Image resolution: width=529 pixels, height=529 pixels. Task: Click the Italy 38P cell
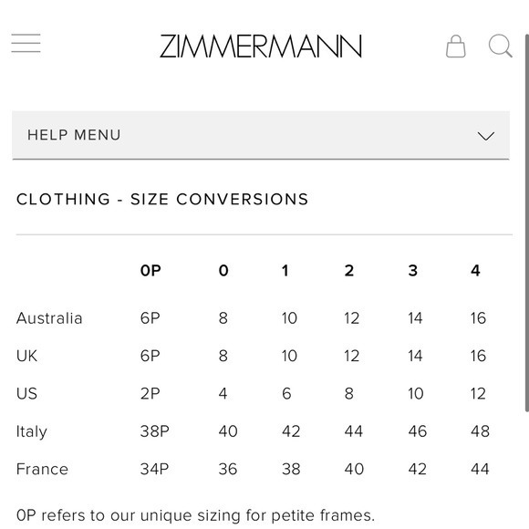pyautogui.click(x=154, y=431)
